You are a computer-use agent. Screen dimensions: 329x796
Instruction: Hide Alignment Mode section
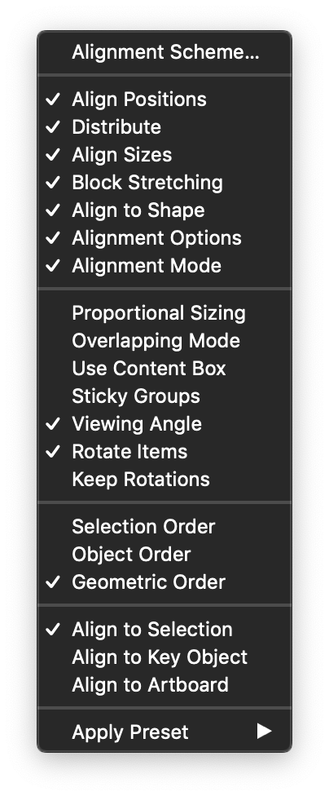pos(164,266)
